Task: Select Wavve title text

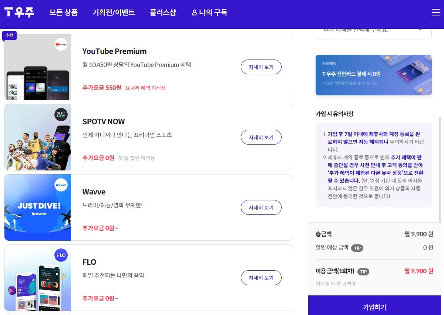Action: tap(94, 192)
